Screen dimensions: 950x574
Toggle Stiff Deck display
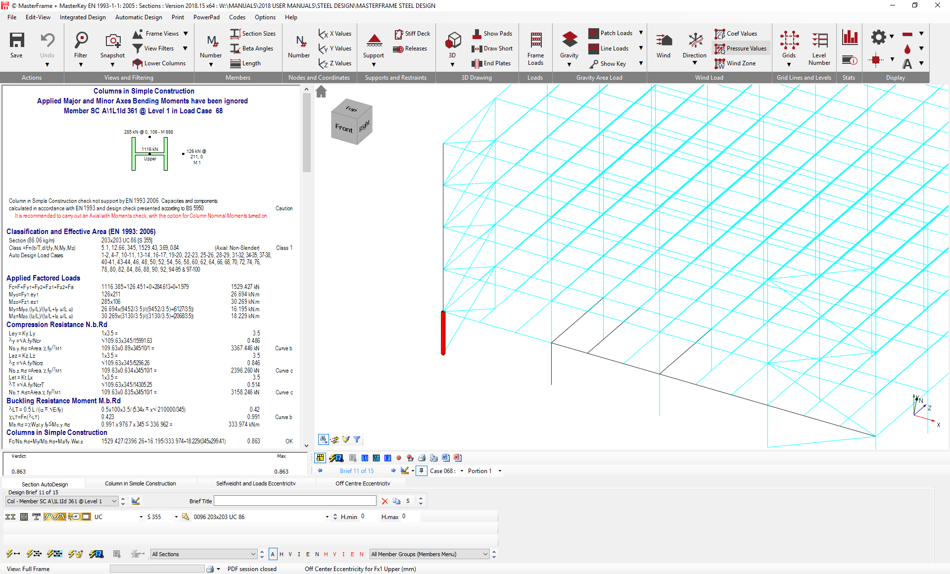[x=412, y=34]
